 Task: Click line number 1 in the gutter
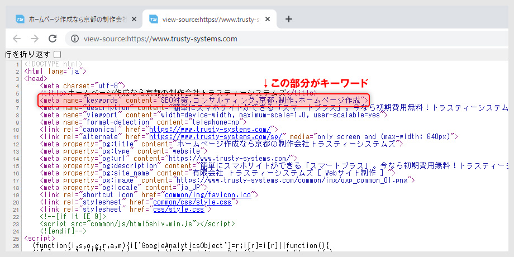click(x=18, y=64)
